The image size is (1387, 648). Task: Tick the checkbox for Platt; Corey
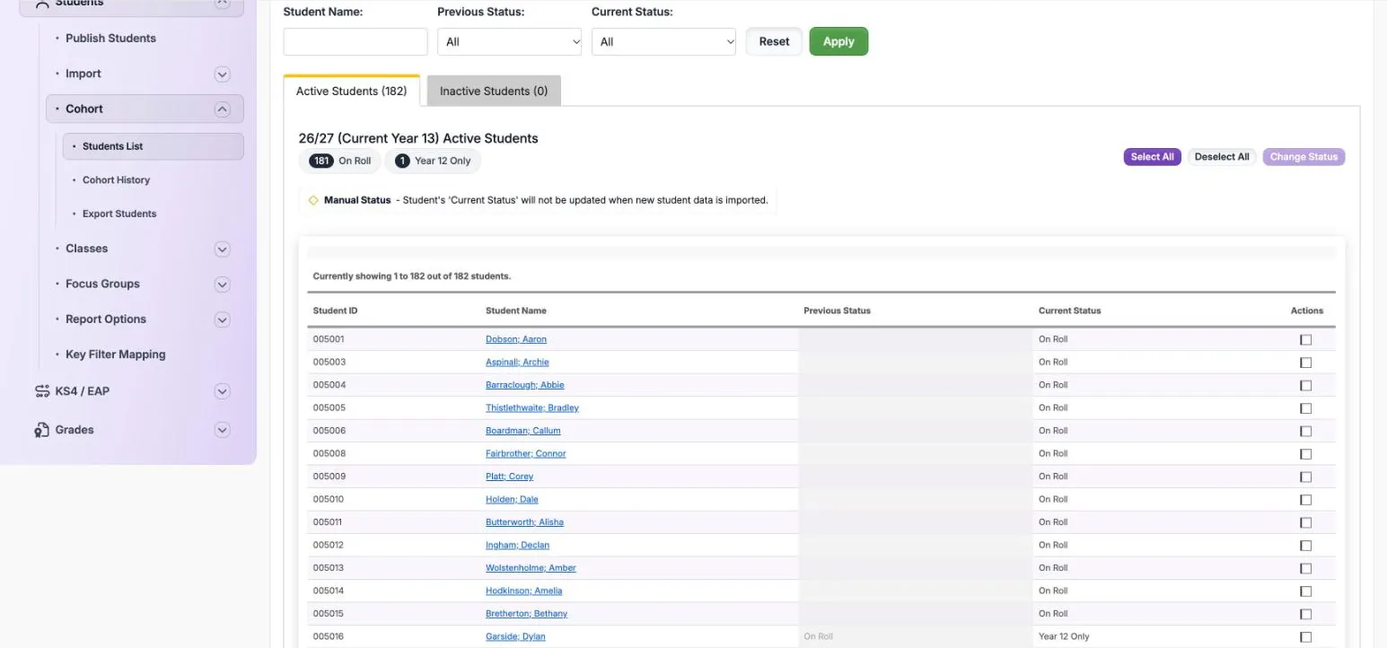click(1305, 477)
